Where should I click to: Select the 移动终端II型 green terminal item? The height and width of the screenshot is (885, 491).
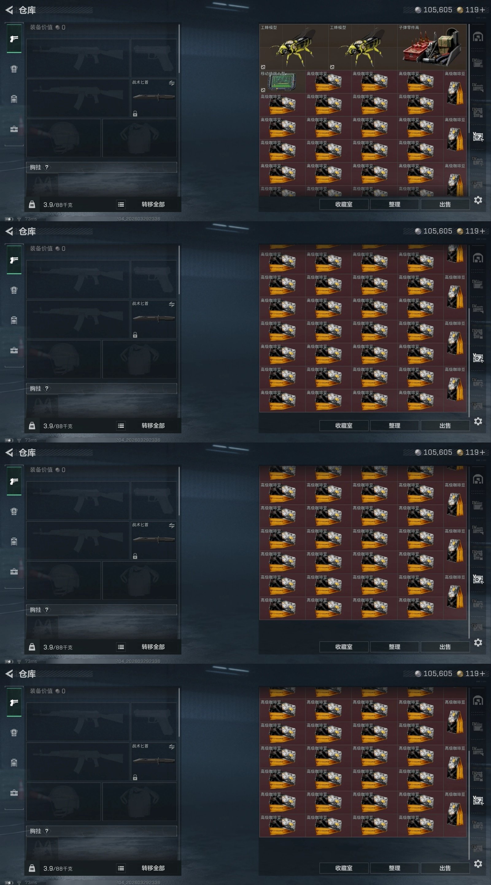click(x=282, y=82)
